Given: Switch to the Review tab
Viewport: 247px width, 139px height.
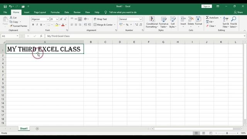Looking at the screenshot, I should [77, 12].
